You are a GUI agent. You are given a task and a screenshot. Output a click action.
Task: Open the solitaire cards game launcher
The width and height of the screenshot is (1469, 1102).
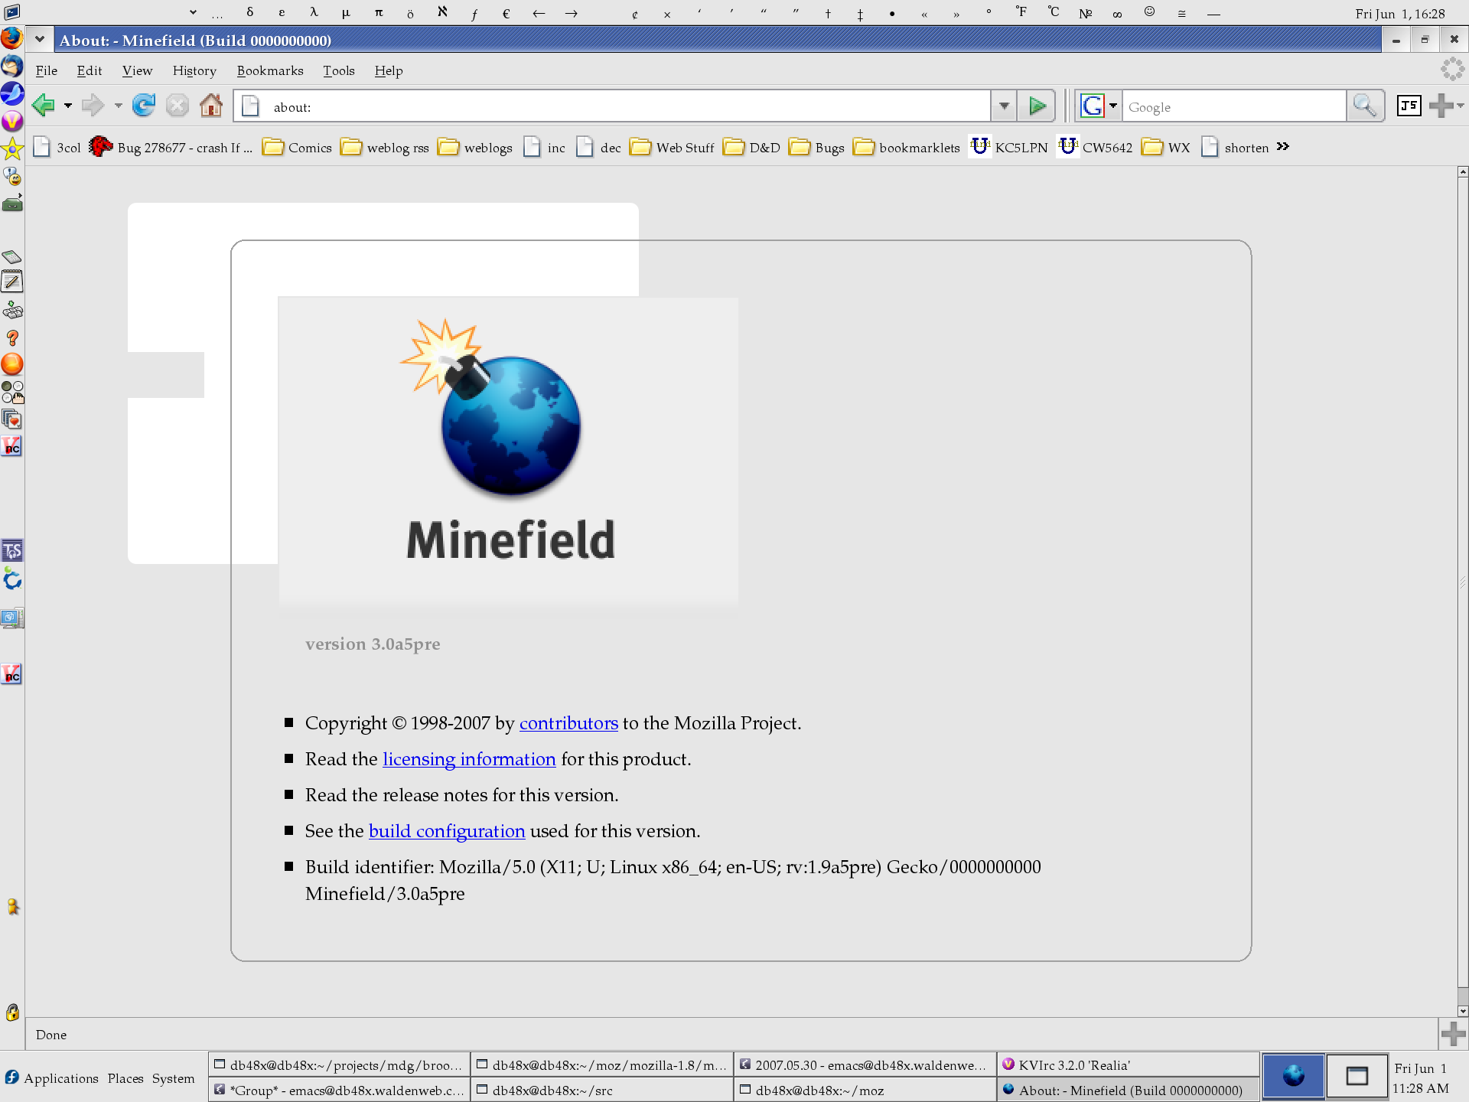click(12, 419)
